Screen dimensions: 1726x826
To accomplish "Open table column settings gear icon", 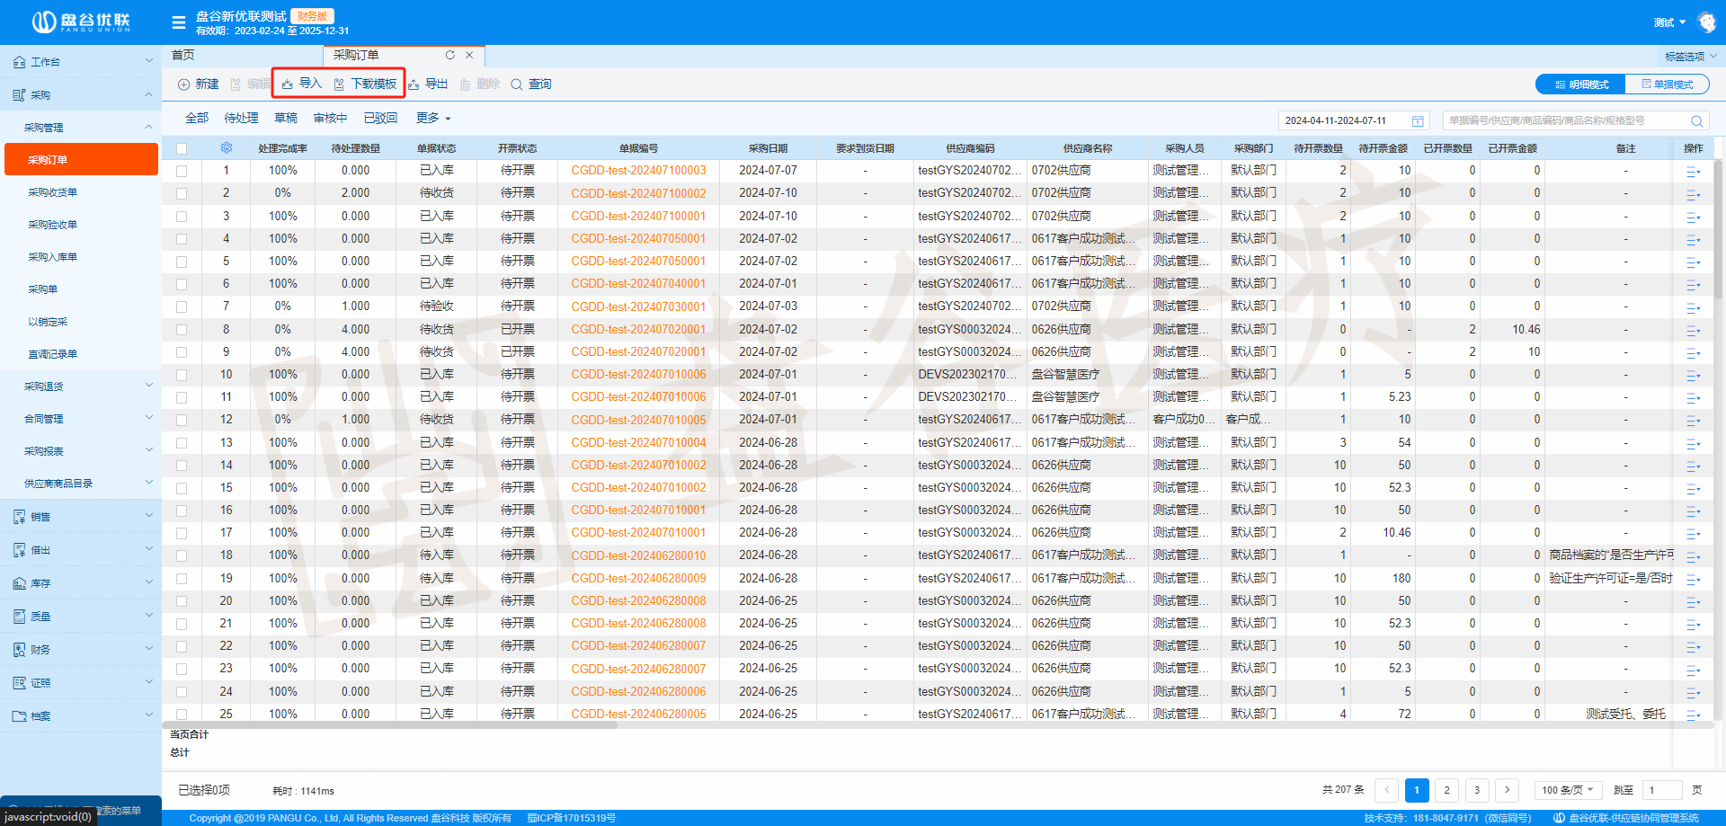I will coord(226,148).
